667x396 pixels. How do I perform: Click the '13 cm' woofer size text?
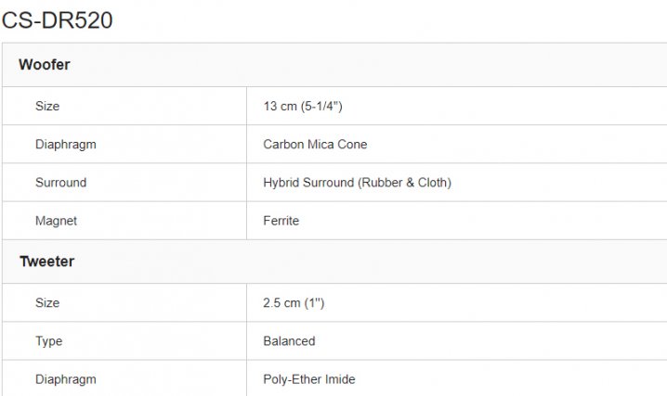(279, 107)
